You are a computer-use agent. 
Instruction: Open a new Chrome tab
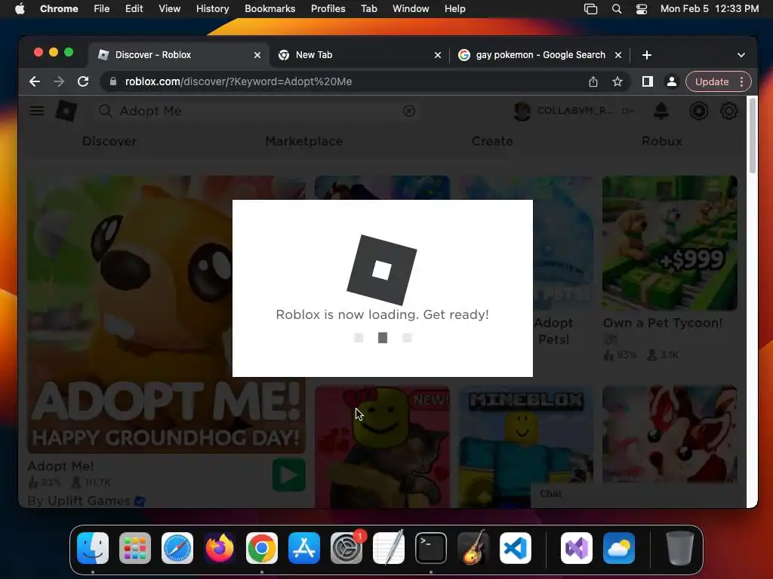click(647, 55)
